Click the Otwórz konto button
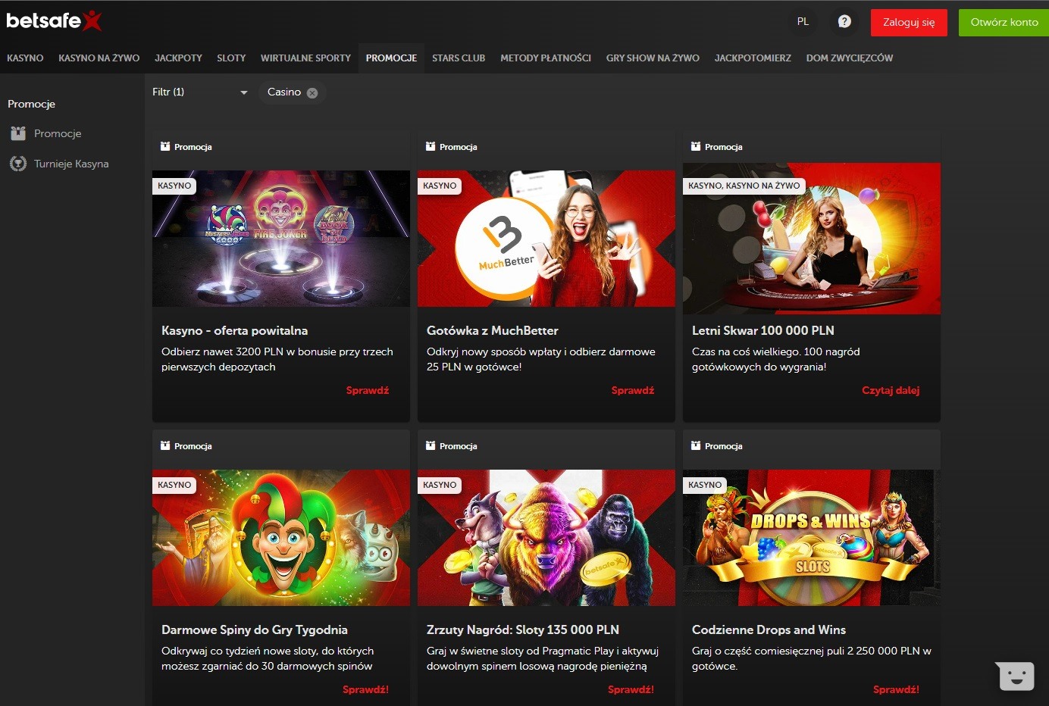This screenshot has width=1049, height=706. (1004, 23)
